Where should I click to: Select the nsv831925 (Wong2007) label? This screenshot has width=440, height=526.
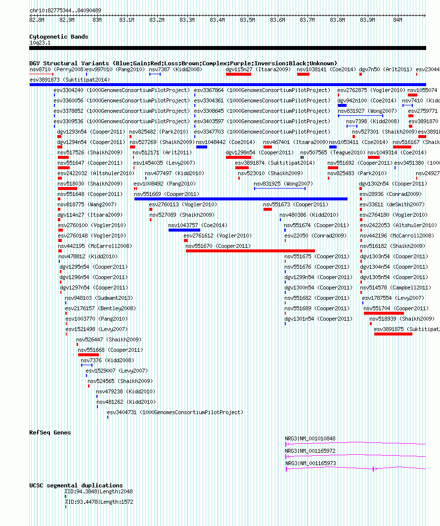pos(283,184)
